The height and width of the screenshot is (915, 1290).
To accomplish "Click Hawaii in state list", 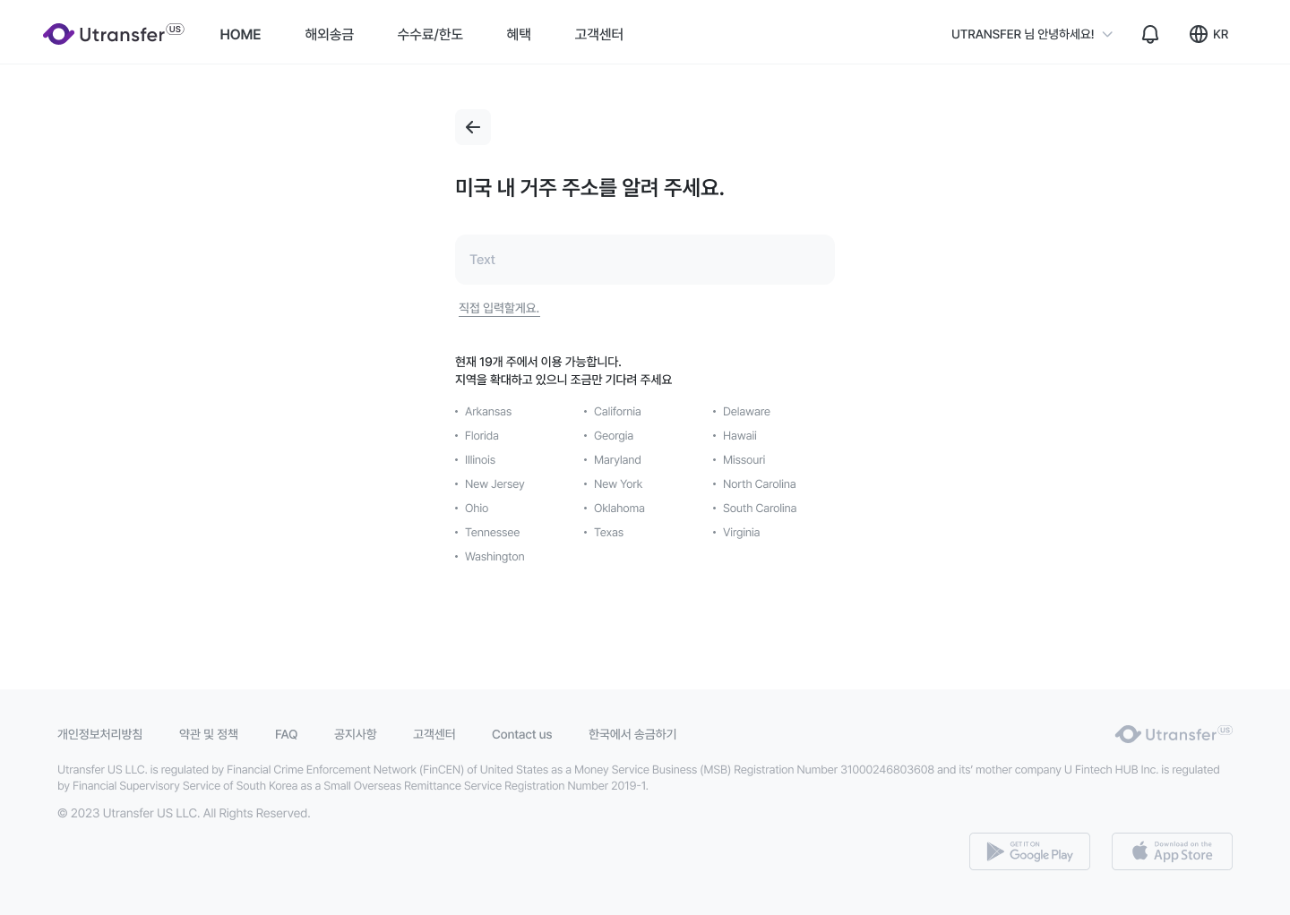I will click(740, 436).
